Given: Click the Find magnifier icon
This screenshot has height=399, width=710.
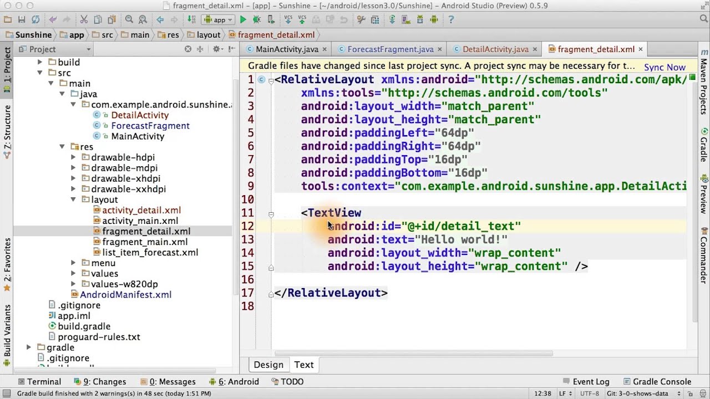Looking at the screenshot, I should 129,19.
